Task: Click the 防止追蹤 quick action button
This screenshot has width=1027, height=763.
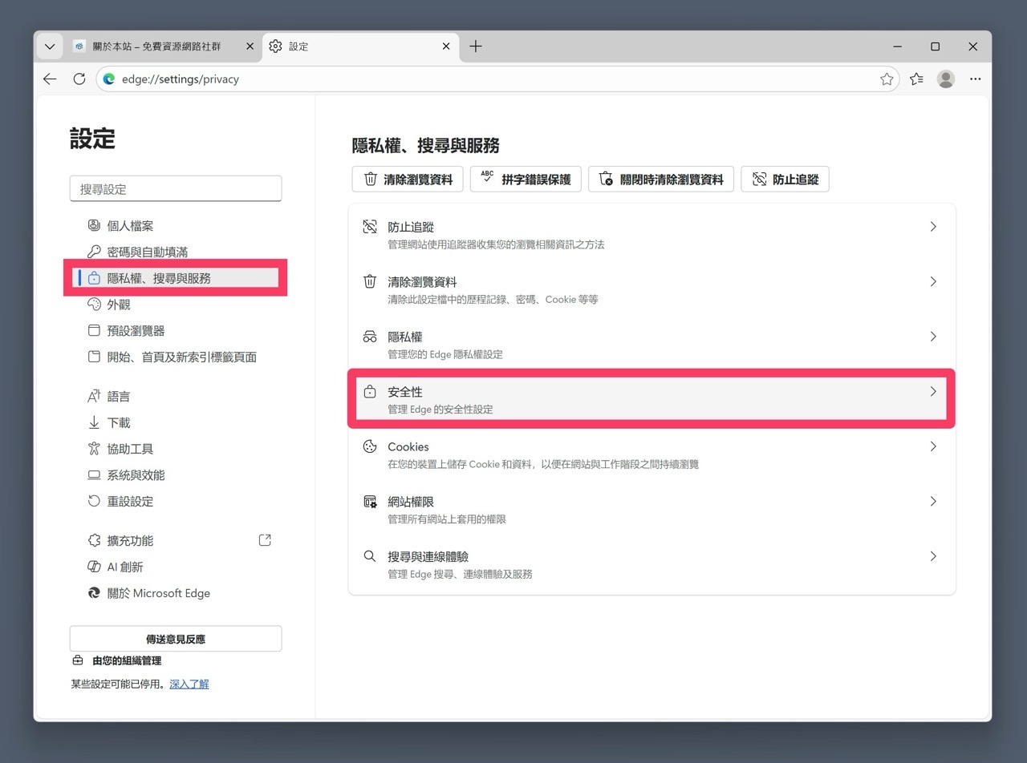Action: tap(785, 179)
